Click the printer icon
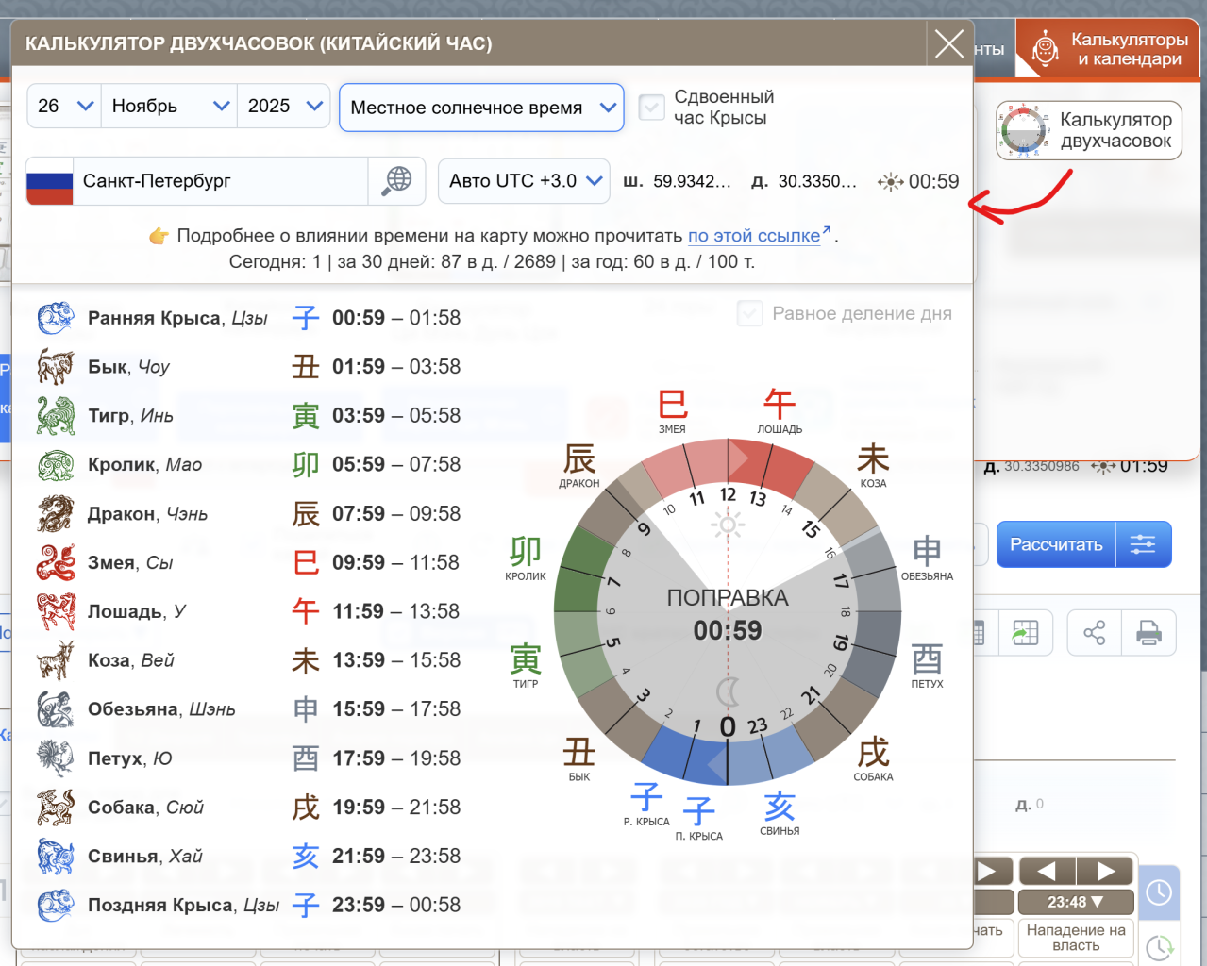 (1148, 632)
